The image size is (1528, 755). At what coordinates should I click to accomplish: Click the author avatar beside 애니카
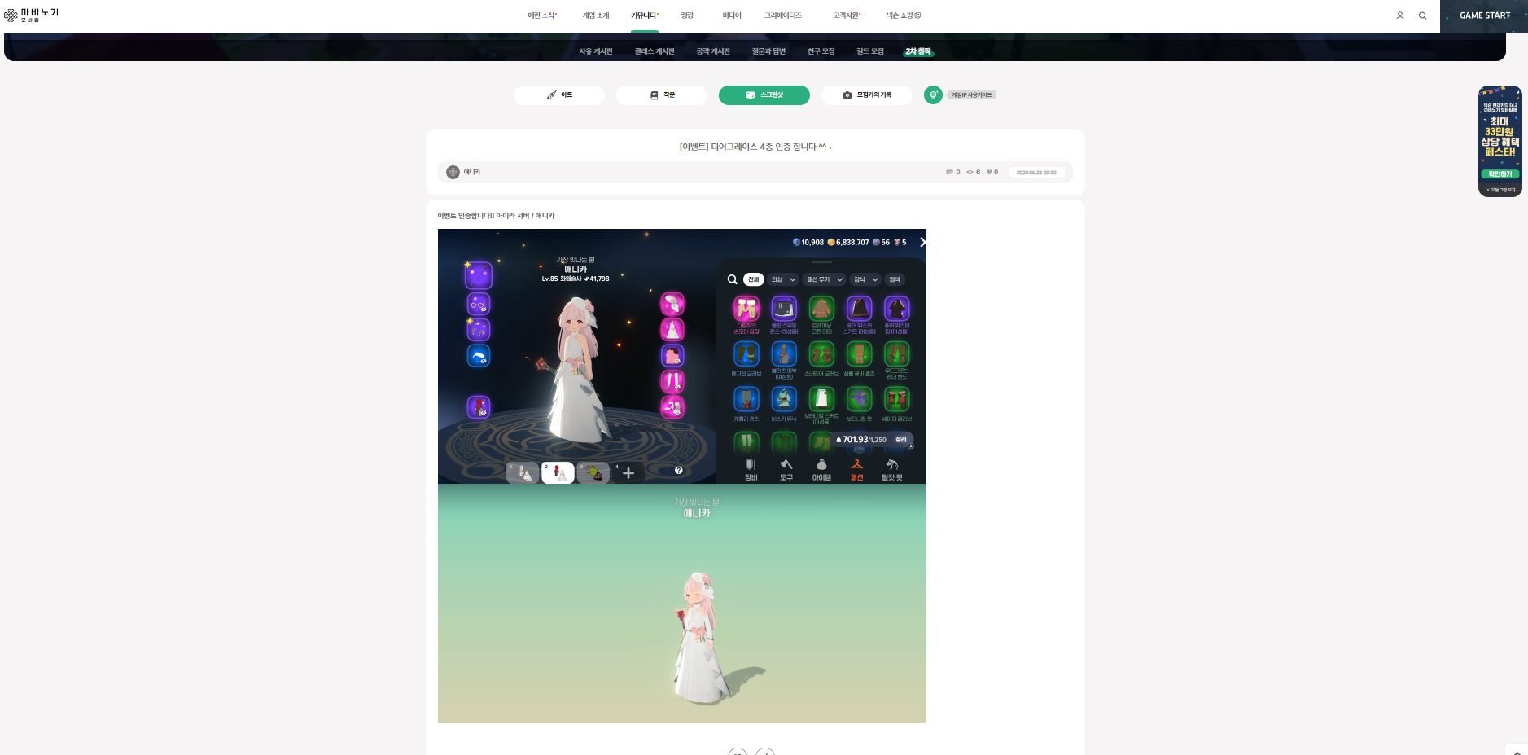[x=453, y=173]
